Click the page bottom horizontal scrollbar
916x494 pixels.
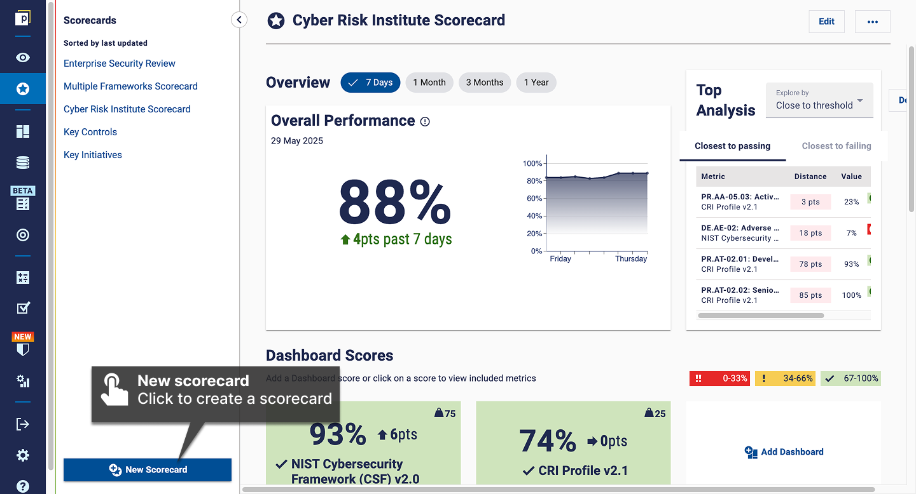click(x=559, y=490)
